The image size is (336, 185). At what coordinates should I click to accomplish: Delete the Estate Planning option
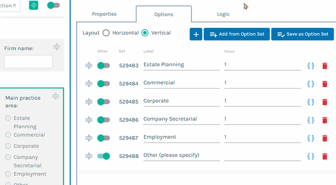[325, 66]
